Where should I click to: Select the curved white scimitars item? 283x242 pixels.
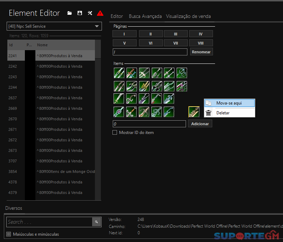[x=132, y=86]
